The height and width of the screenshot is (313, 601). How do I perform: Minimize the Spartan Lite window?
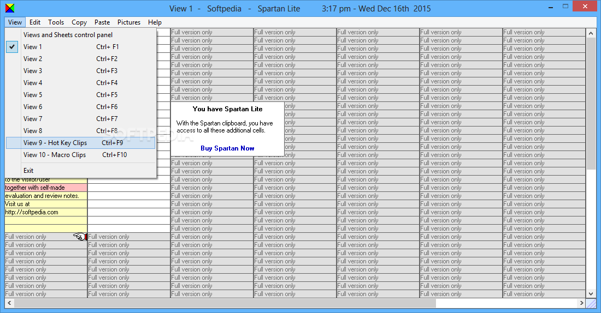tap(550, 7)
